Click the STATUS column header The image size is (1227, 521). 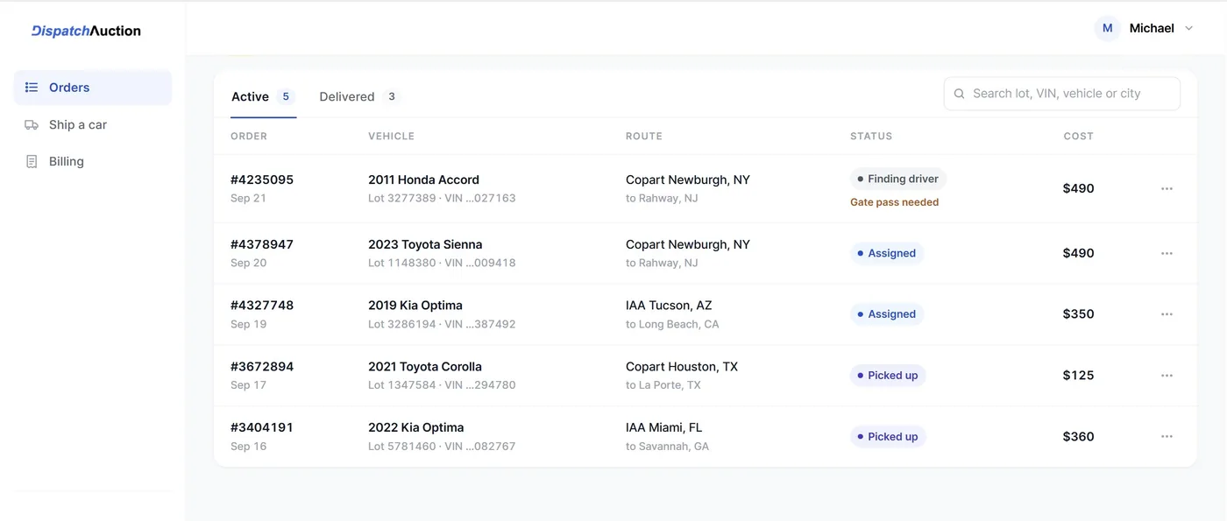click(x=871, y=137)
